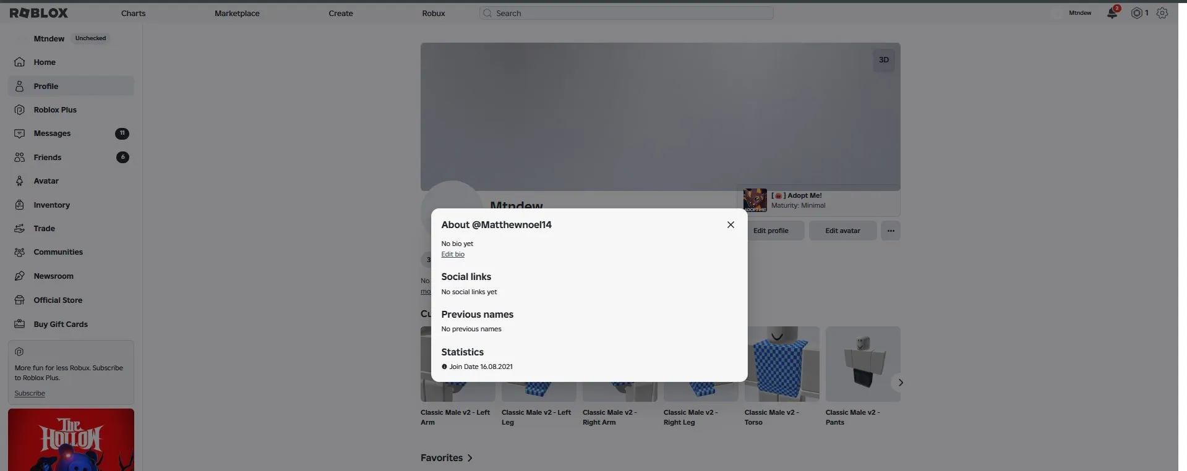This screenshot has width=1187, height=471.
Task: Close the About @Matthewnoel14 dialog
Action: 731,225
